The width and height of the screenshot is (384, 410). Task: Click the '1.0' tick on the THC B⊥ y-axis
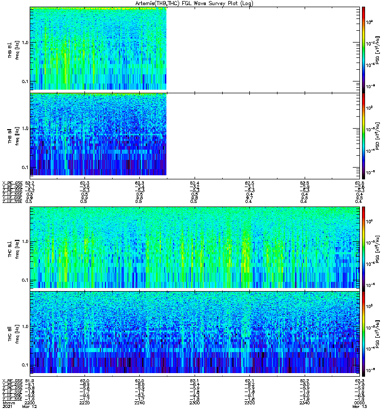(25, 241)
